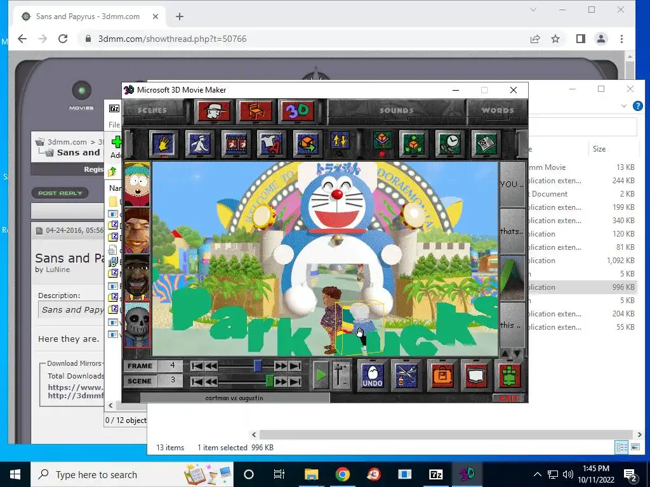The image size is (650, 487).
Task: Open the Windows Start menu
Action: [15, 474]
